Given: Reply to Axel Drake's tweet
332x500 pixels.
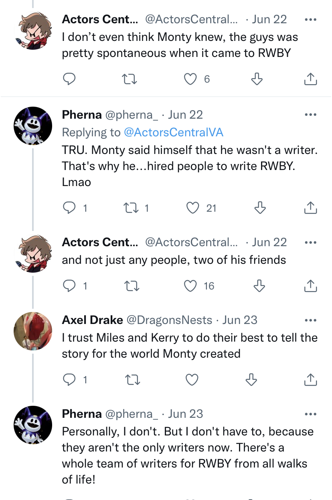Looking at the screenshot, I should [70, 379].
